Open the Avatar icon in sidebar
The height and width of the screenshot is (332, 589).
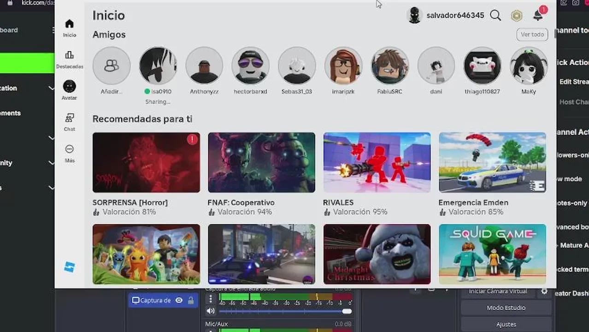tap(69, 86)
